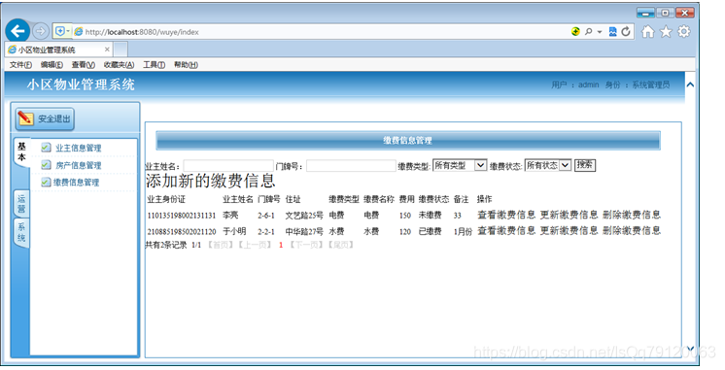Open the 收藏夹(A) menu

119,65
